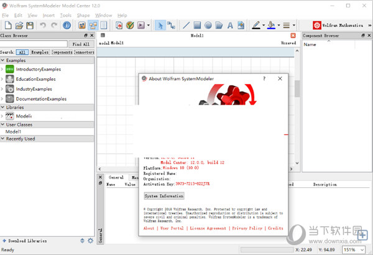The height and width of the screenshot is (255, 373).
Task: Open the User Portal link
Action: [x=172, y=228]
